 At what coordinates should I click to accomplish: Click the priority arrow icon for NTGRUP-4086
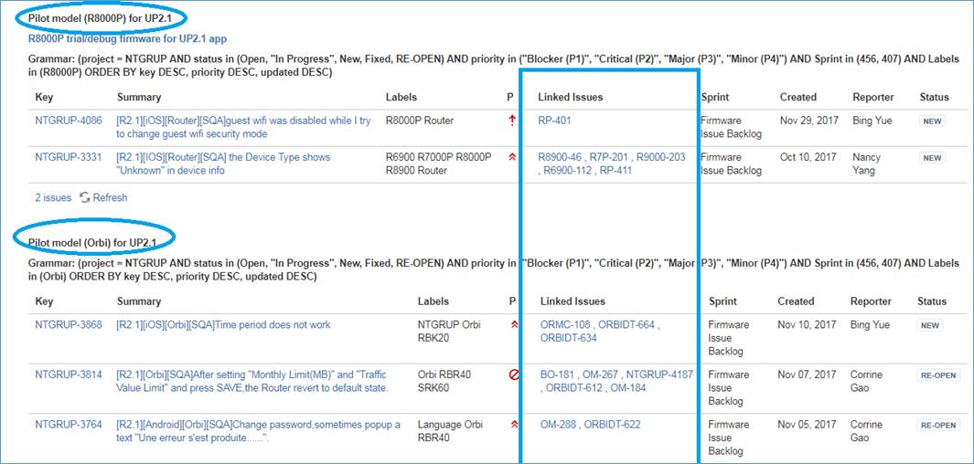click(x=512, y=121)
